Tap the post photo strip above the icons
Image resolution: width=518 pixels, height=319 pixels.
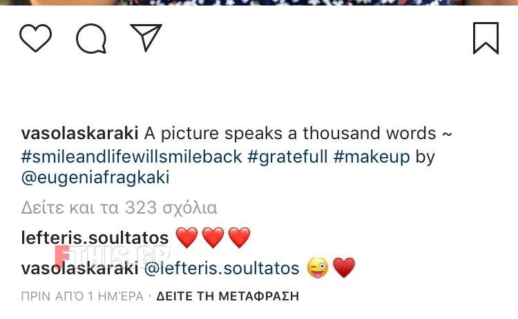pos(259,3)
